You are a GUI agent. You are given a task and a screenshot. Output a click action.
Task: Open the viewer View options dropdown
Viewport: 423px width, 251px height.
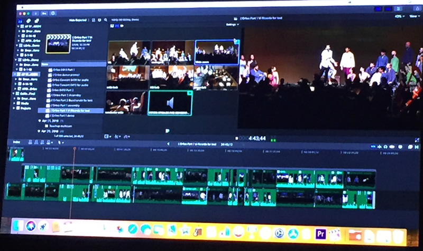413,16
